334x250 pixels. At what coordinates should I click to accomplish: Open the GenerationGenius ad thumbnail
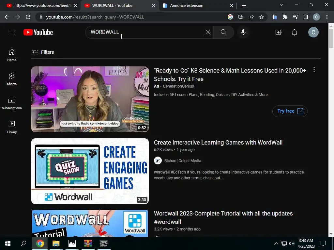click(x=90, y=99)
